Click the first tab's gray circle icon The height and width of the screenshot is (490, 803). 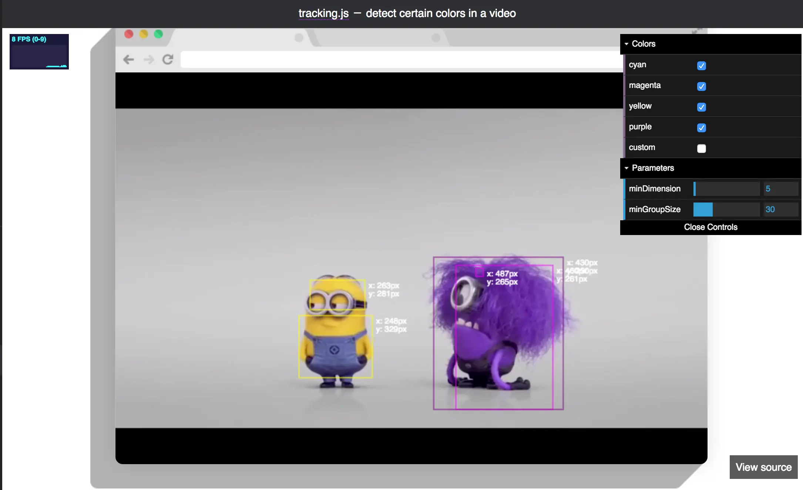pyautogui.click(x=299, y=38)
